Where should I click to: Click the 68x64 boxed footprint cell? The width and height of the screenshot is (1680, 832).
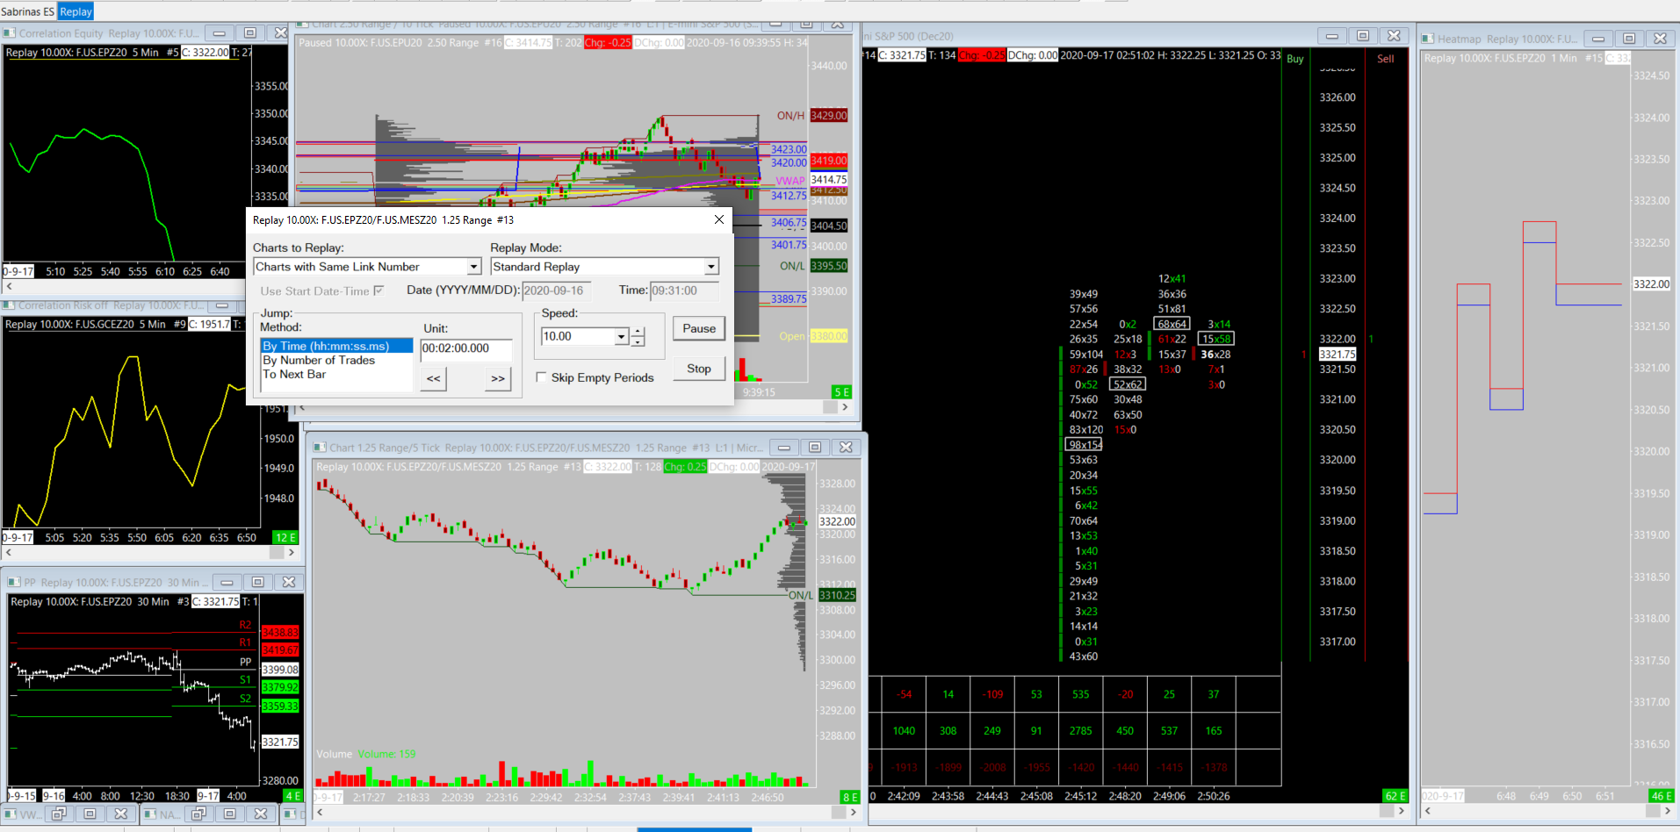1172,324
